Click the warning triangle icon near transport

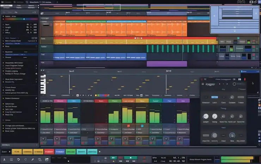(x=114, y=161)
